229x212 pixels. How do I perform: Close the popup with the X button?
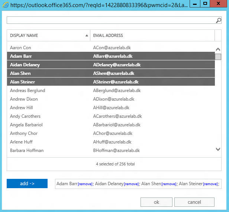[x=218, y=4]
